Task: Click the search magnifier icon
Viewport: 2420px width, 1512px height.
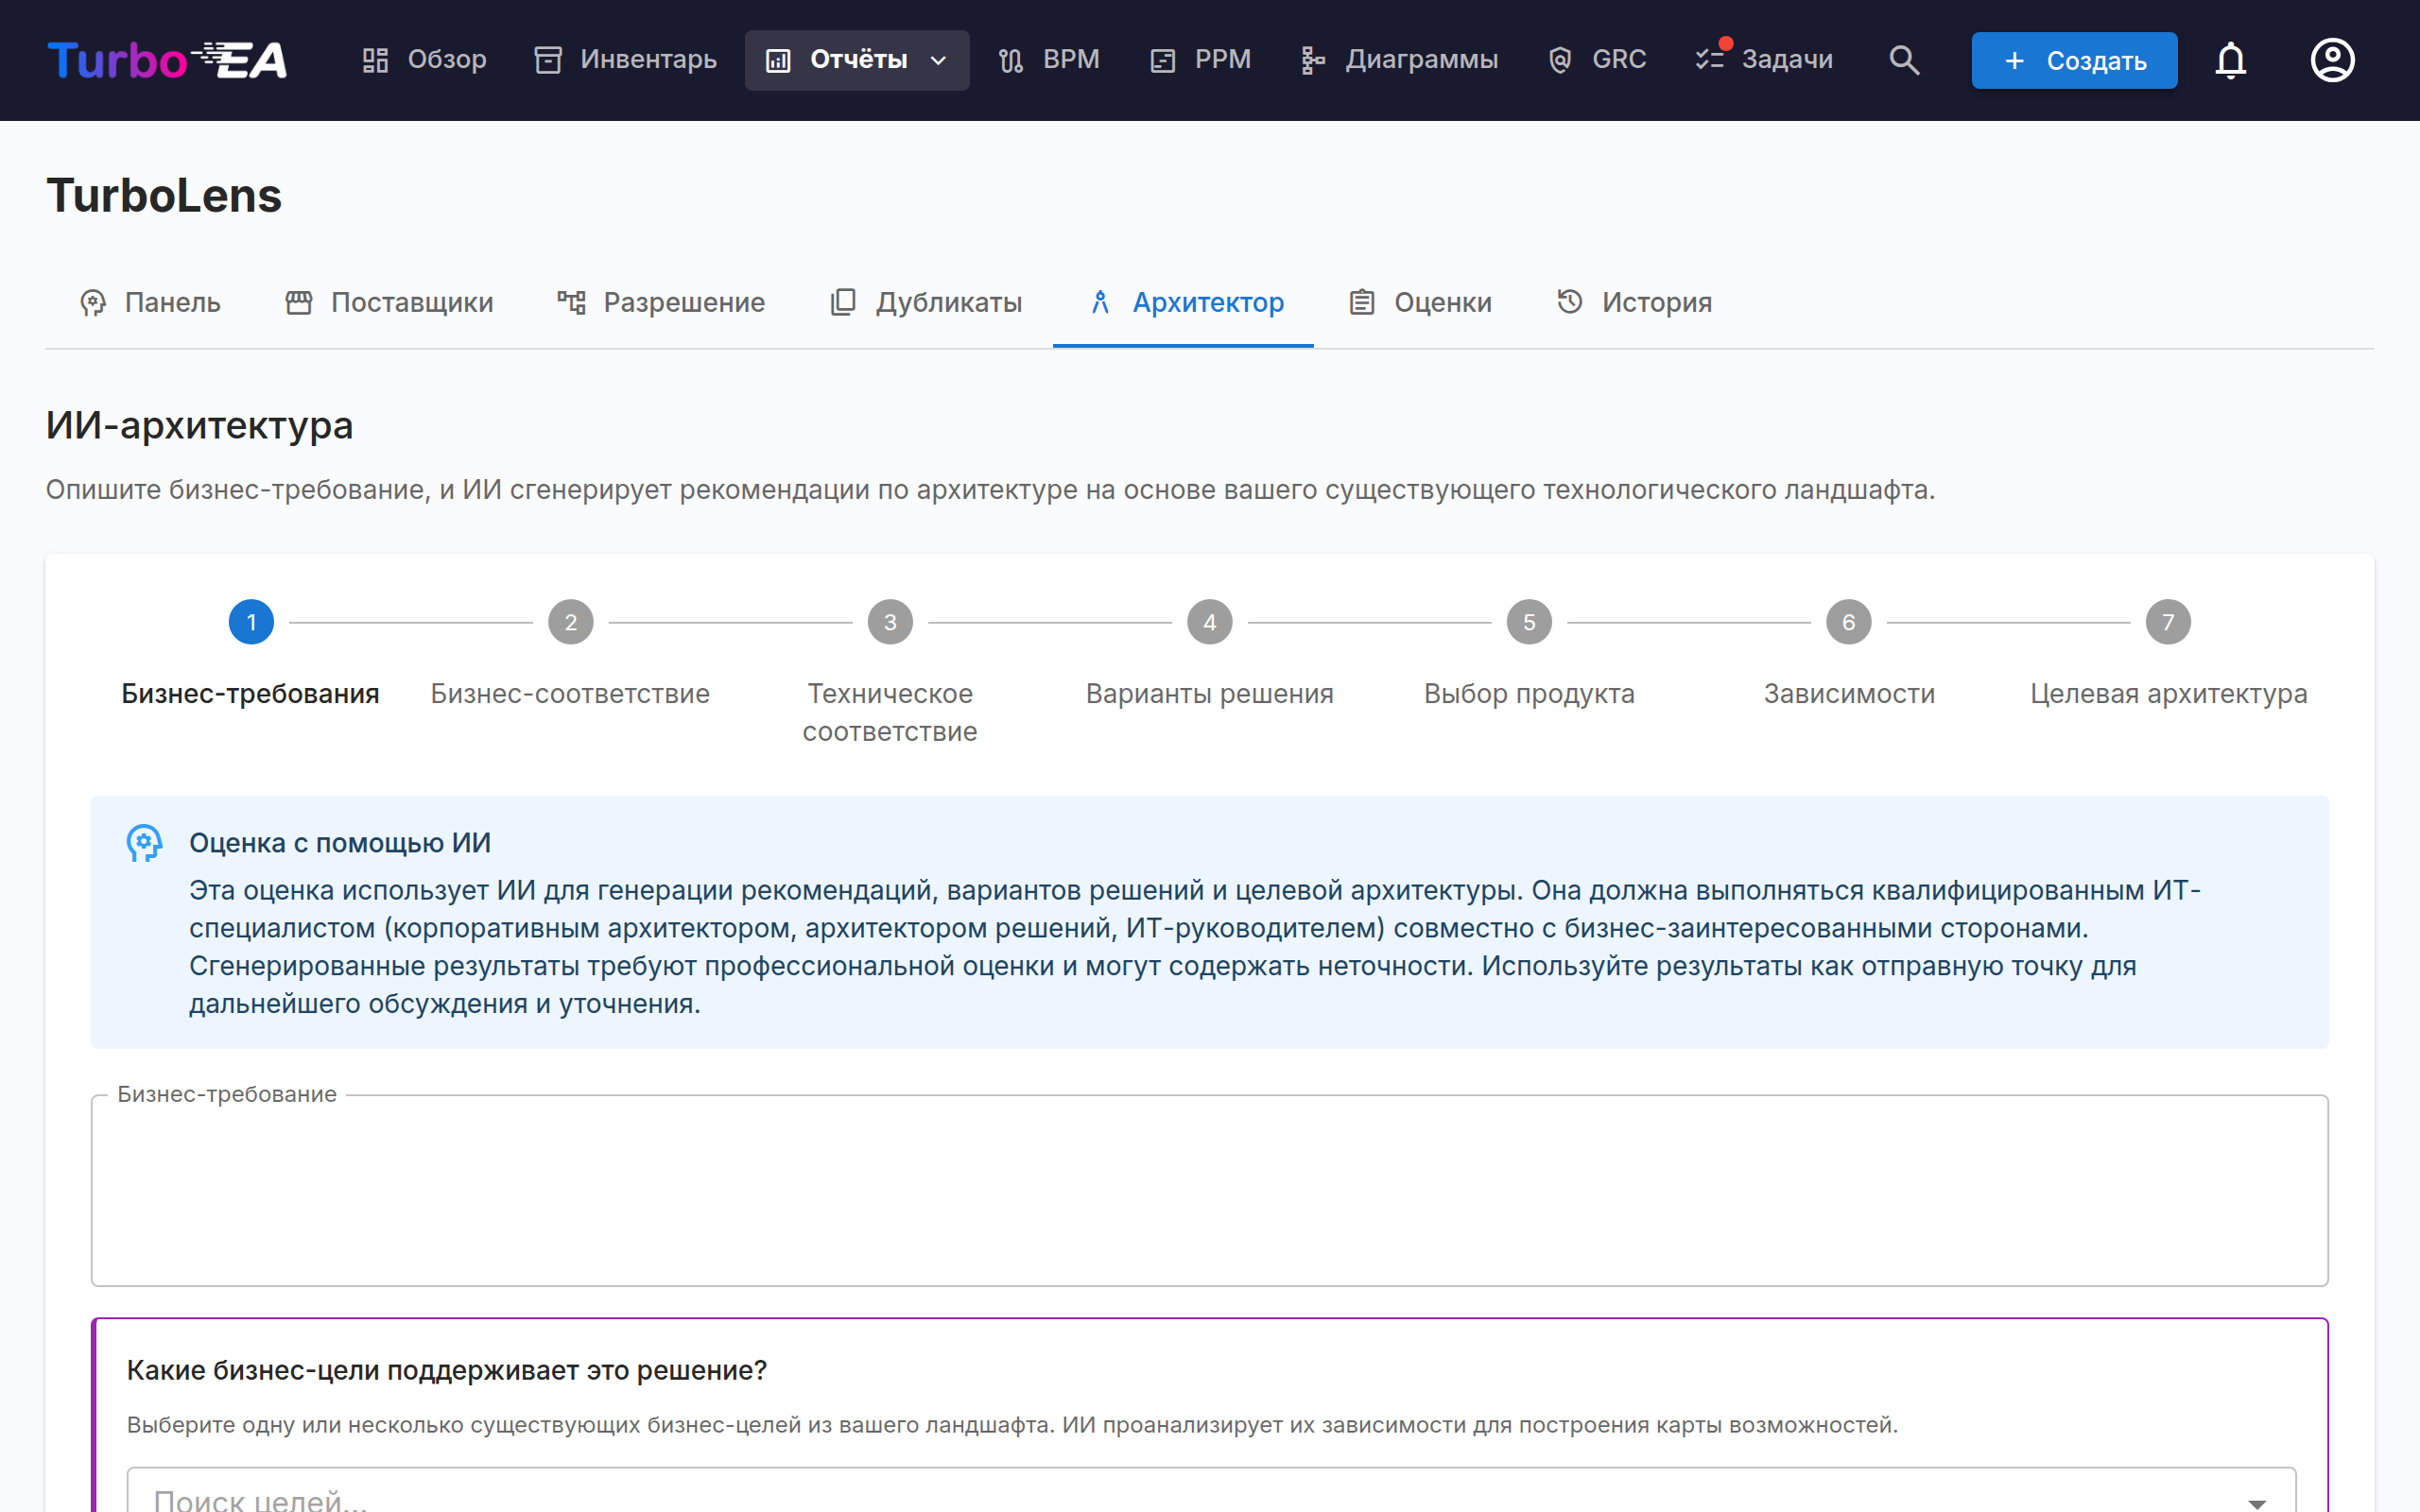Action: [1904, 60]
